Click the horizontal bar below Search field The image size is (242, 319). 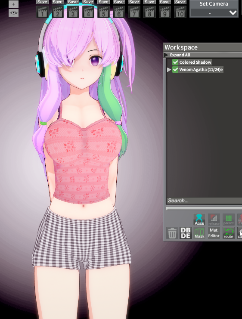(204, 208)
